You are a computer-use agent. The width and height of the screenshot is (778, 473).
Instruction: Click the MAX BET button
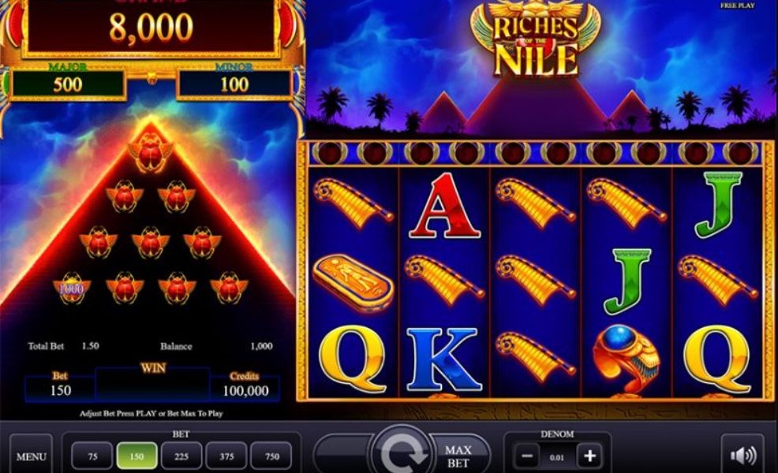pyautogui.click(x=458, y=456)
